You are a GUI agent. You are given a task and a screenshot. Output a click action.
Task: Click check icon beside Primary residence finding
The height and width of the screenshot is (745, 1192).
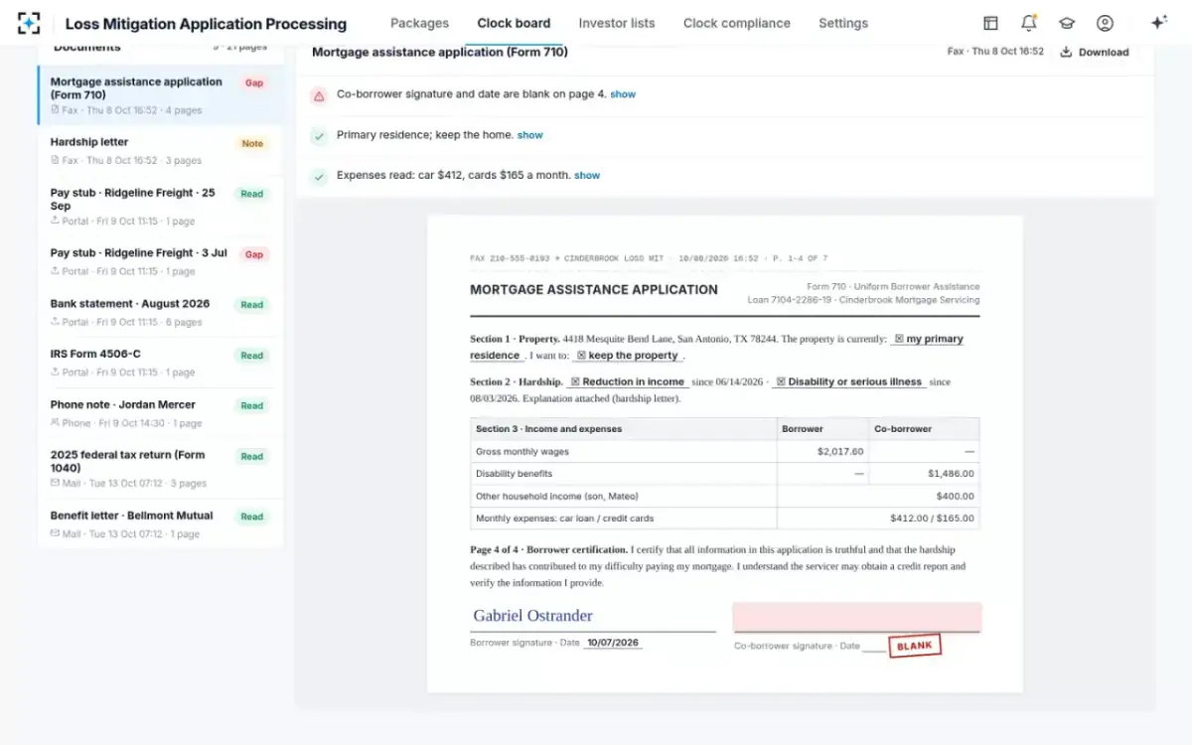pos(319,136)
